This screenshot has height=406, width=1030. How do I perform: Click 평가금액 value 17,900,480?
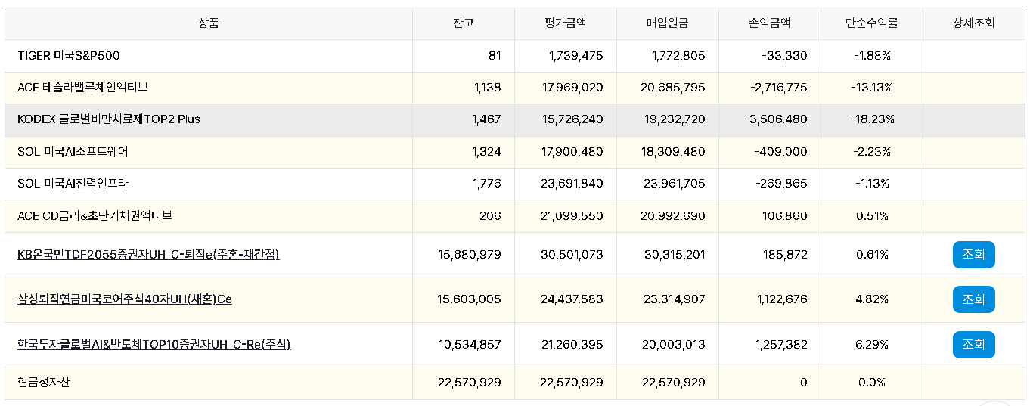572,152
